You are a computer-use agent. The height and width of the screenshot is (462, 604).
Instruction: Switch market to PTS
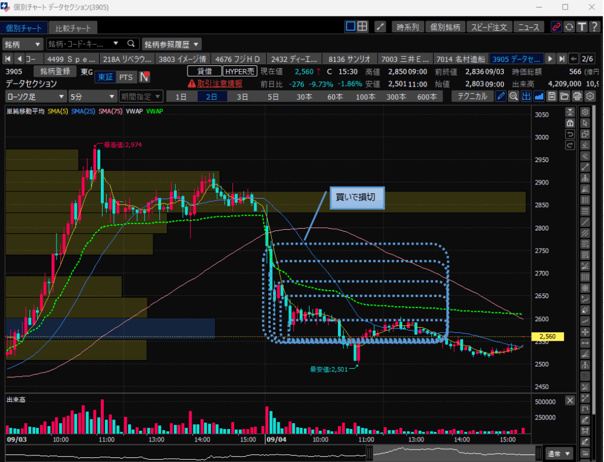(126, 77)
